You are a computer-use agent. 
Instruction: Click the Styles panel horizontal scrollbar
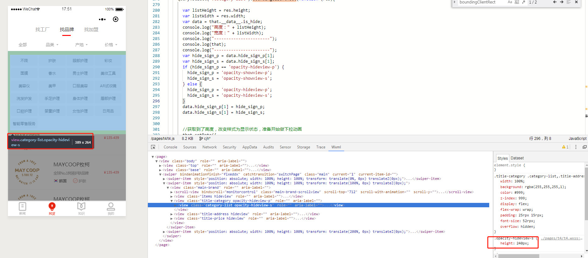click(x=518, y=256)
